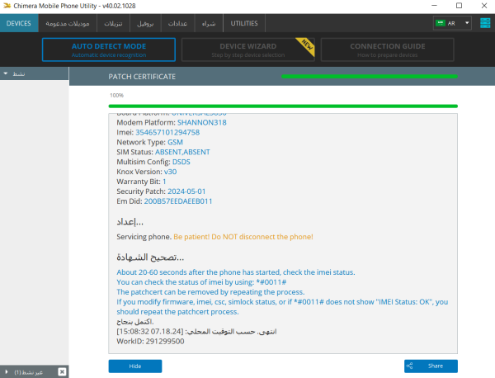Image resolution: width=495 pixels, height=378 pixels.
Task: Click Em Did value 200B57EEDAEEB011
Action: coord(178,201)
